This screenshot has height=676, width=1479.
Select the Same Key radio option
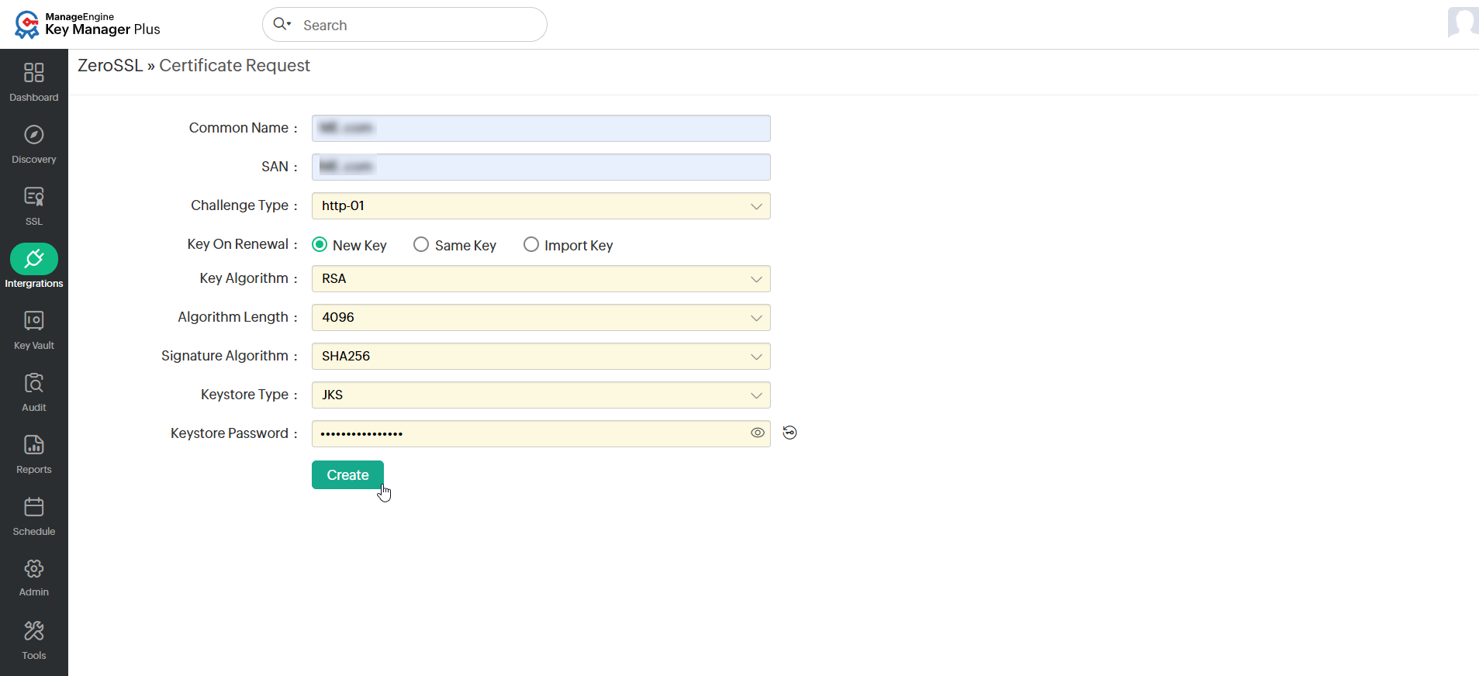click(421, 244)
